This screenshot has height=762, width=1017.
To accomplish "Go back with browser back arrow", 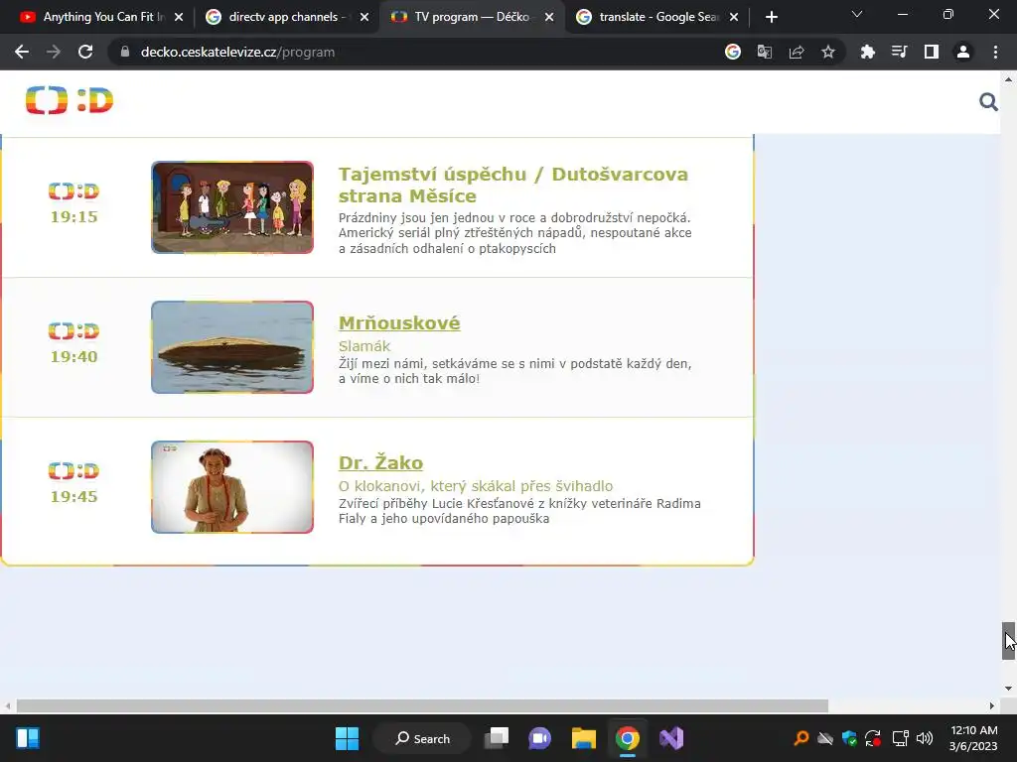I will coord(22,52).
